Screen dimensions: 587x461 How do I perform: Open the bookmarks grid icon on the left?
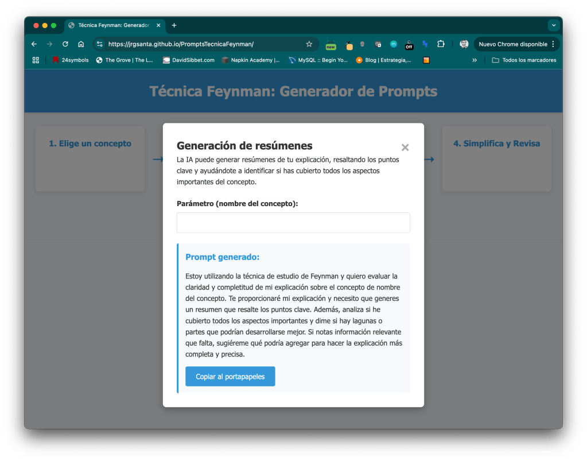(x=35, y=60)
